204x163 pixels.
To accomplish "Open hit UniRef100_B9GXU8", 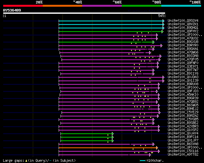I will tap(183, 42).
